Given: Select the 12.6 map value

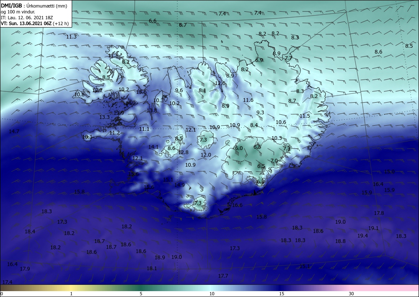Looking at the screenshot, I should coord(220,83).
